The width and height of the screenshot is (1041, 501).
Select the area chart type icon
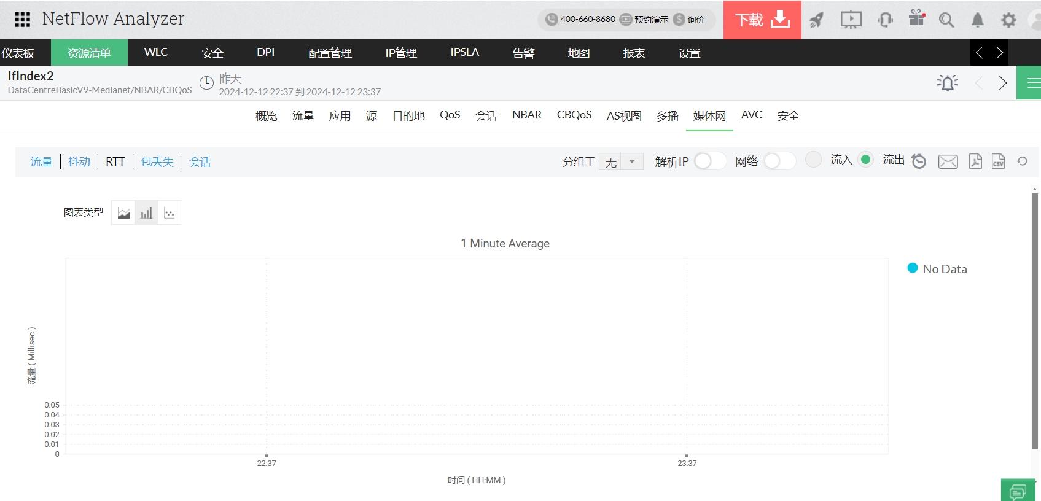[123, 213]
